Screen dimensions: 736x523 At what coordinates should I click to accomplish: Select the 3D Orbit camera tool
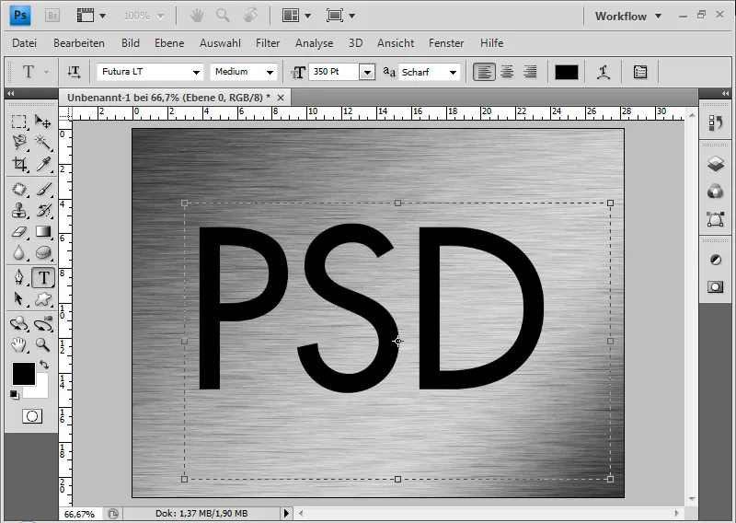pyautogui.click(x=43, y=324)
